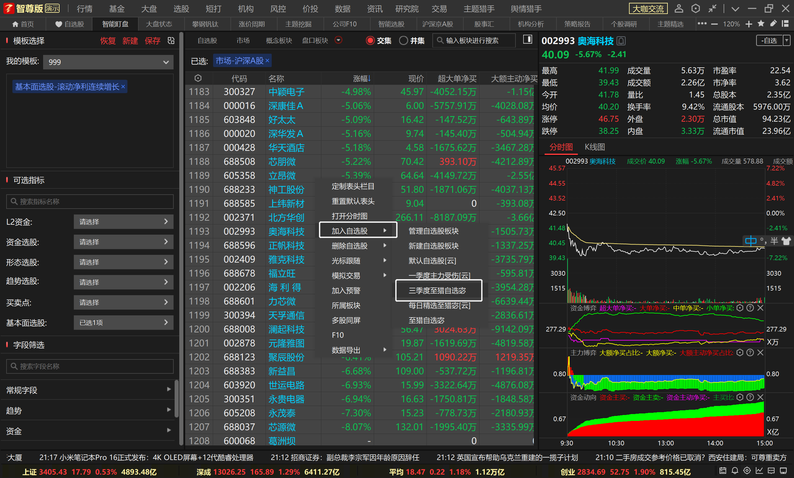Image resolution: width=794 pixels, height=478 pixels.
Task: Focus the 搜索指标名称 search field
Action: (x=90, y=201)
